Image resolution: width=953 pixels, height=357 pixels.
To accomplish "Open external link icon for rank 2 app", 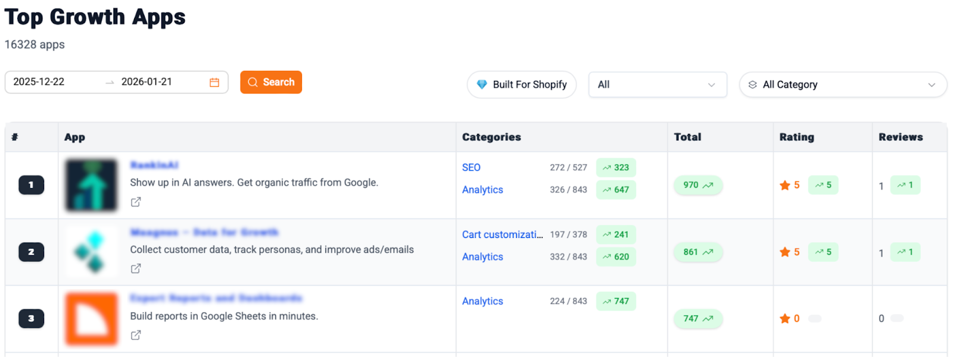I will [x=136, y=268].
